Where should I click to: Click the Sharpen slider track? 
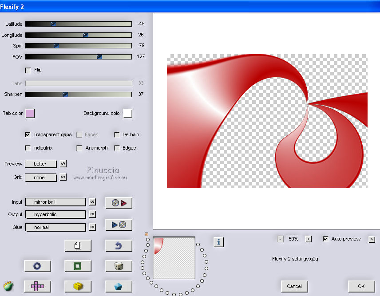click(x=79, y=94)
